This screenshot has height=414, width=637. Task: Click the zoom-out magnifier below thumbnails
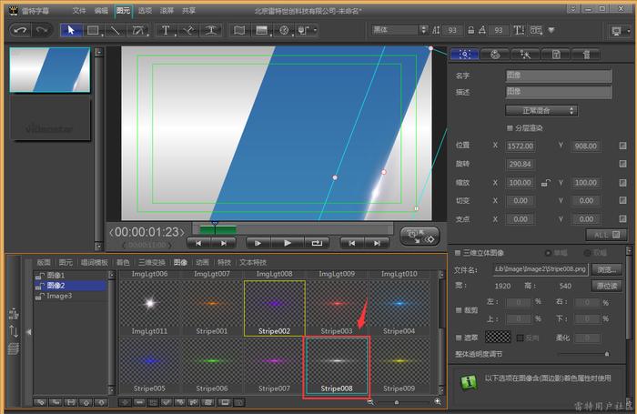click(370, 402)
